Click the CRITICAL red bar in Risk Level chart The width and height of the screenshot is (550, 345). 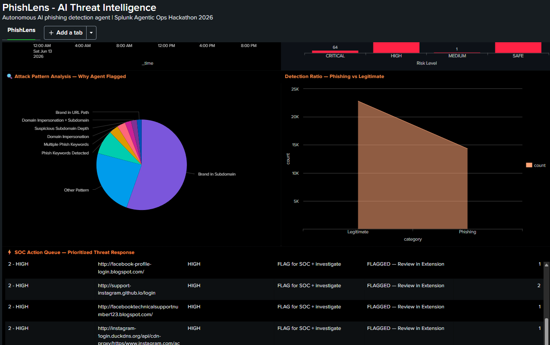[335, 52]
